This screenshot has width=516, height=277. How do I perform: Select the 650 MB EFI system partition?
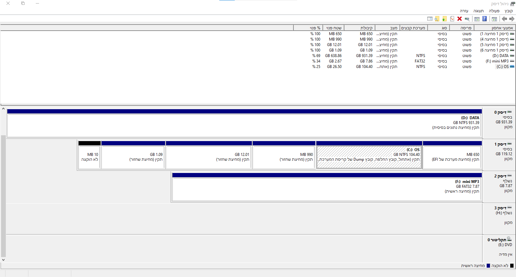(x=452, y=155)
